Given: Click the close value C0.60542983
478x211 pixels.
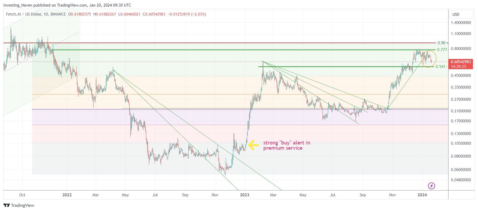Looking at the screenshot, I should pos(154,14).
